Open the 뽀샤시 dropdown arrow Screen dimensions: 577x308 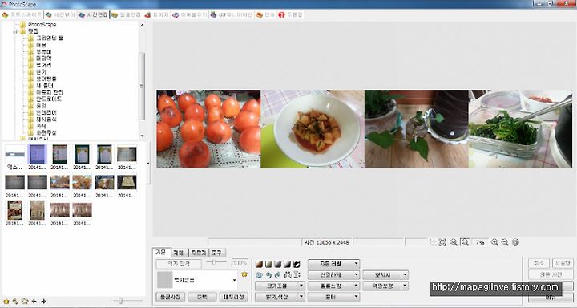coord(405,275)
